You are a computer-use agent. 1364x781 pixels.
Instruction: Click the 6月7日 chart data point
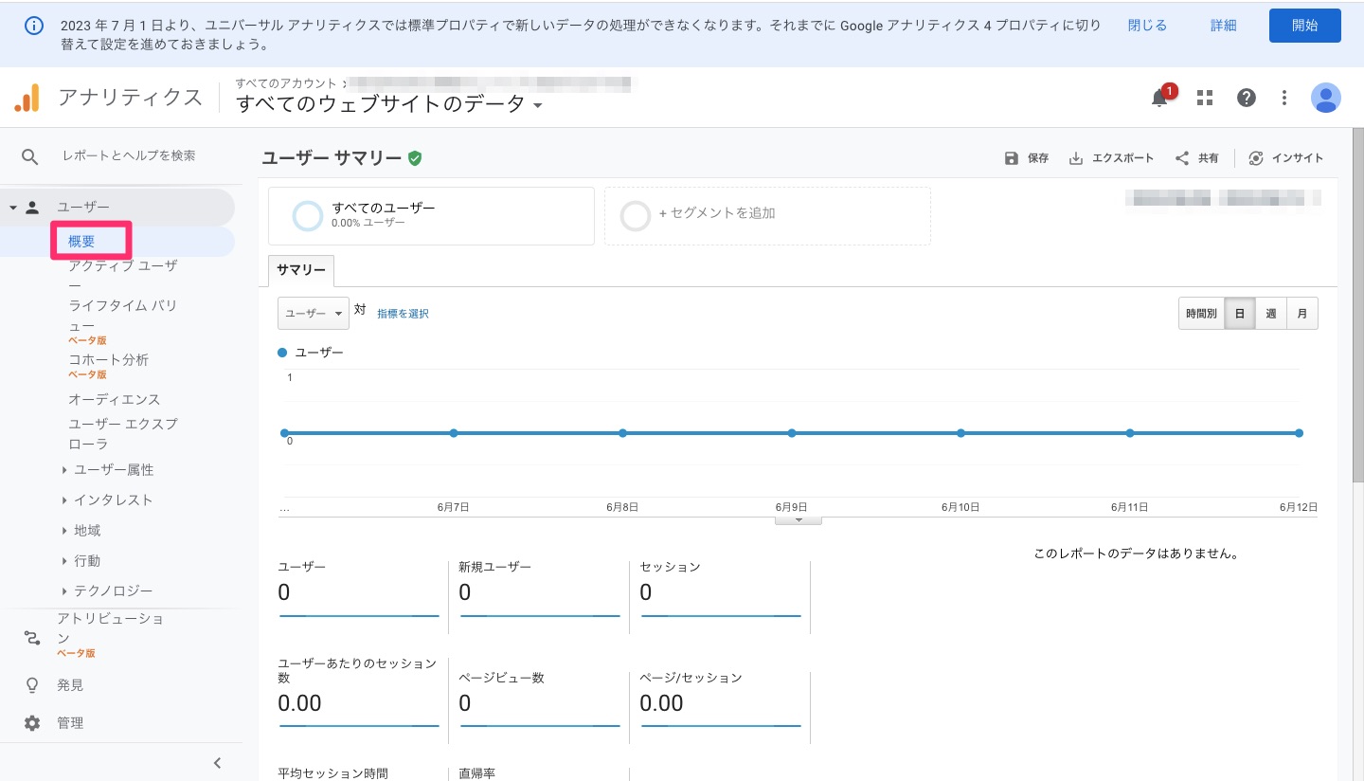454,433
